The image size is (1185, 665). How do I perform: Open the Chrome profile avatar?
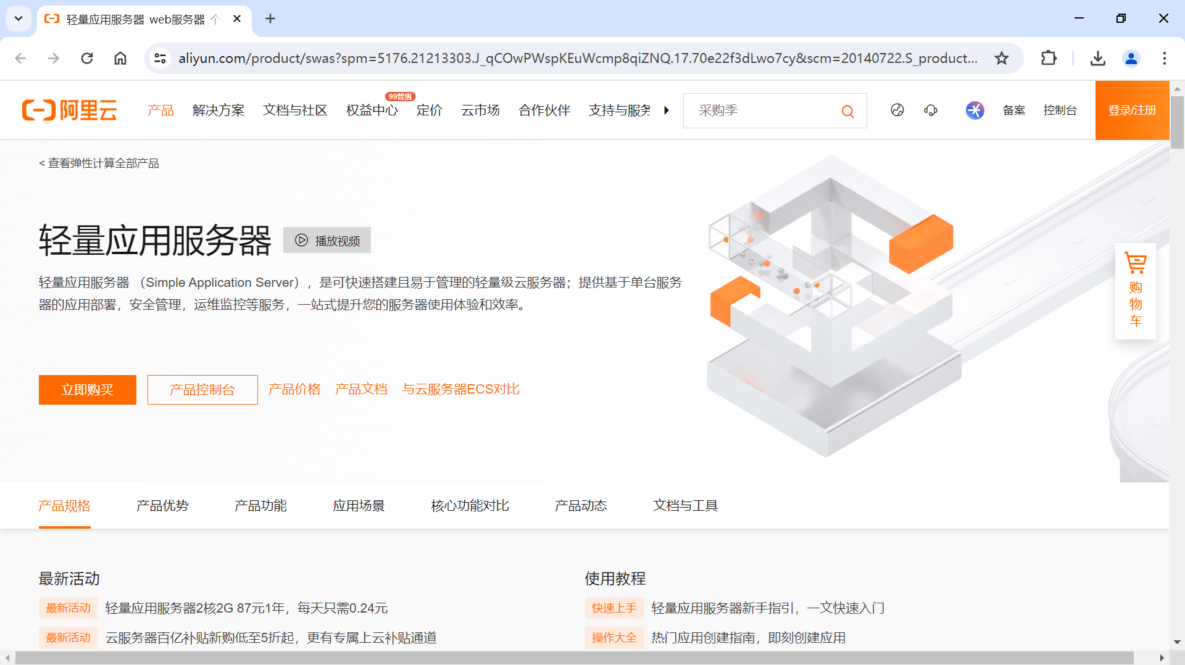coord(1131,58)
